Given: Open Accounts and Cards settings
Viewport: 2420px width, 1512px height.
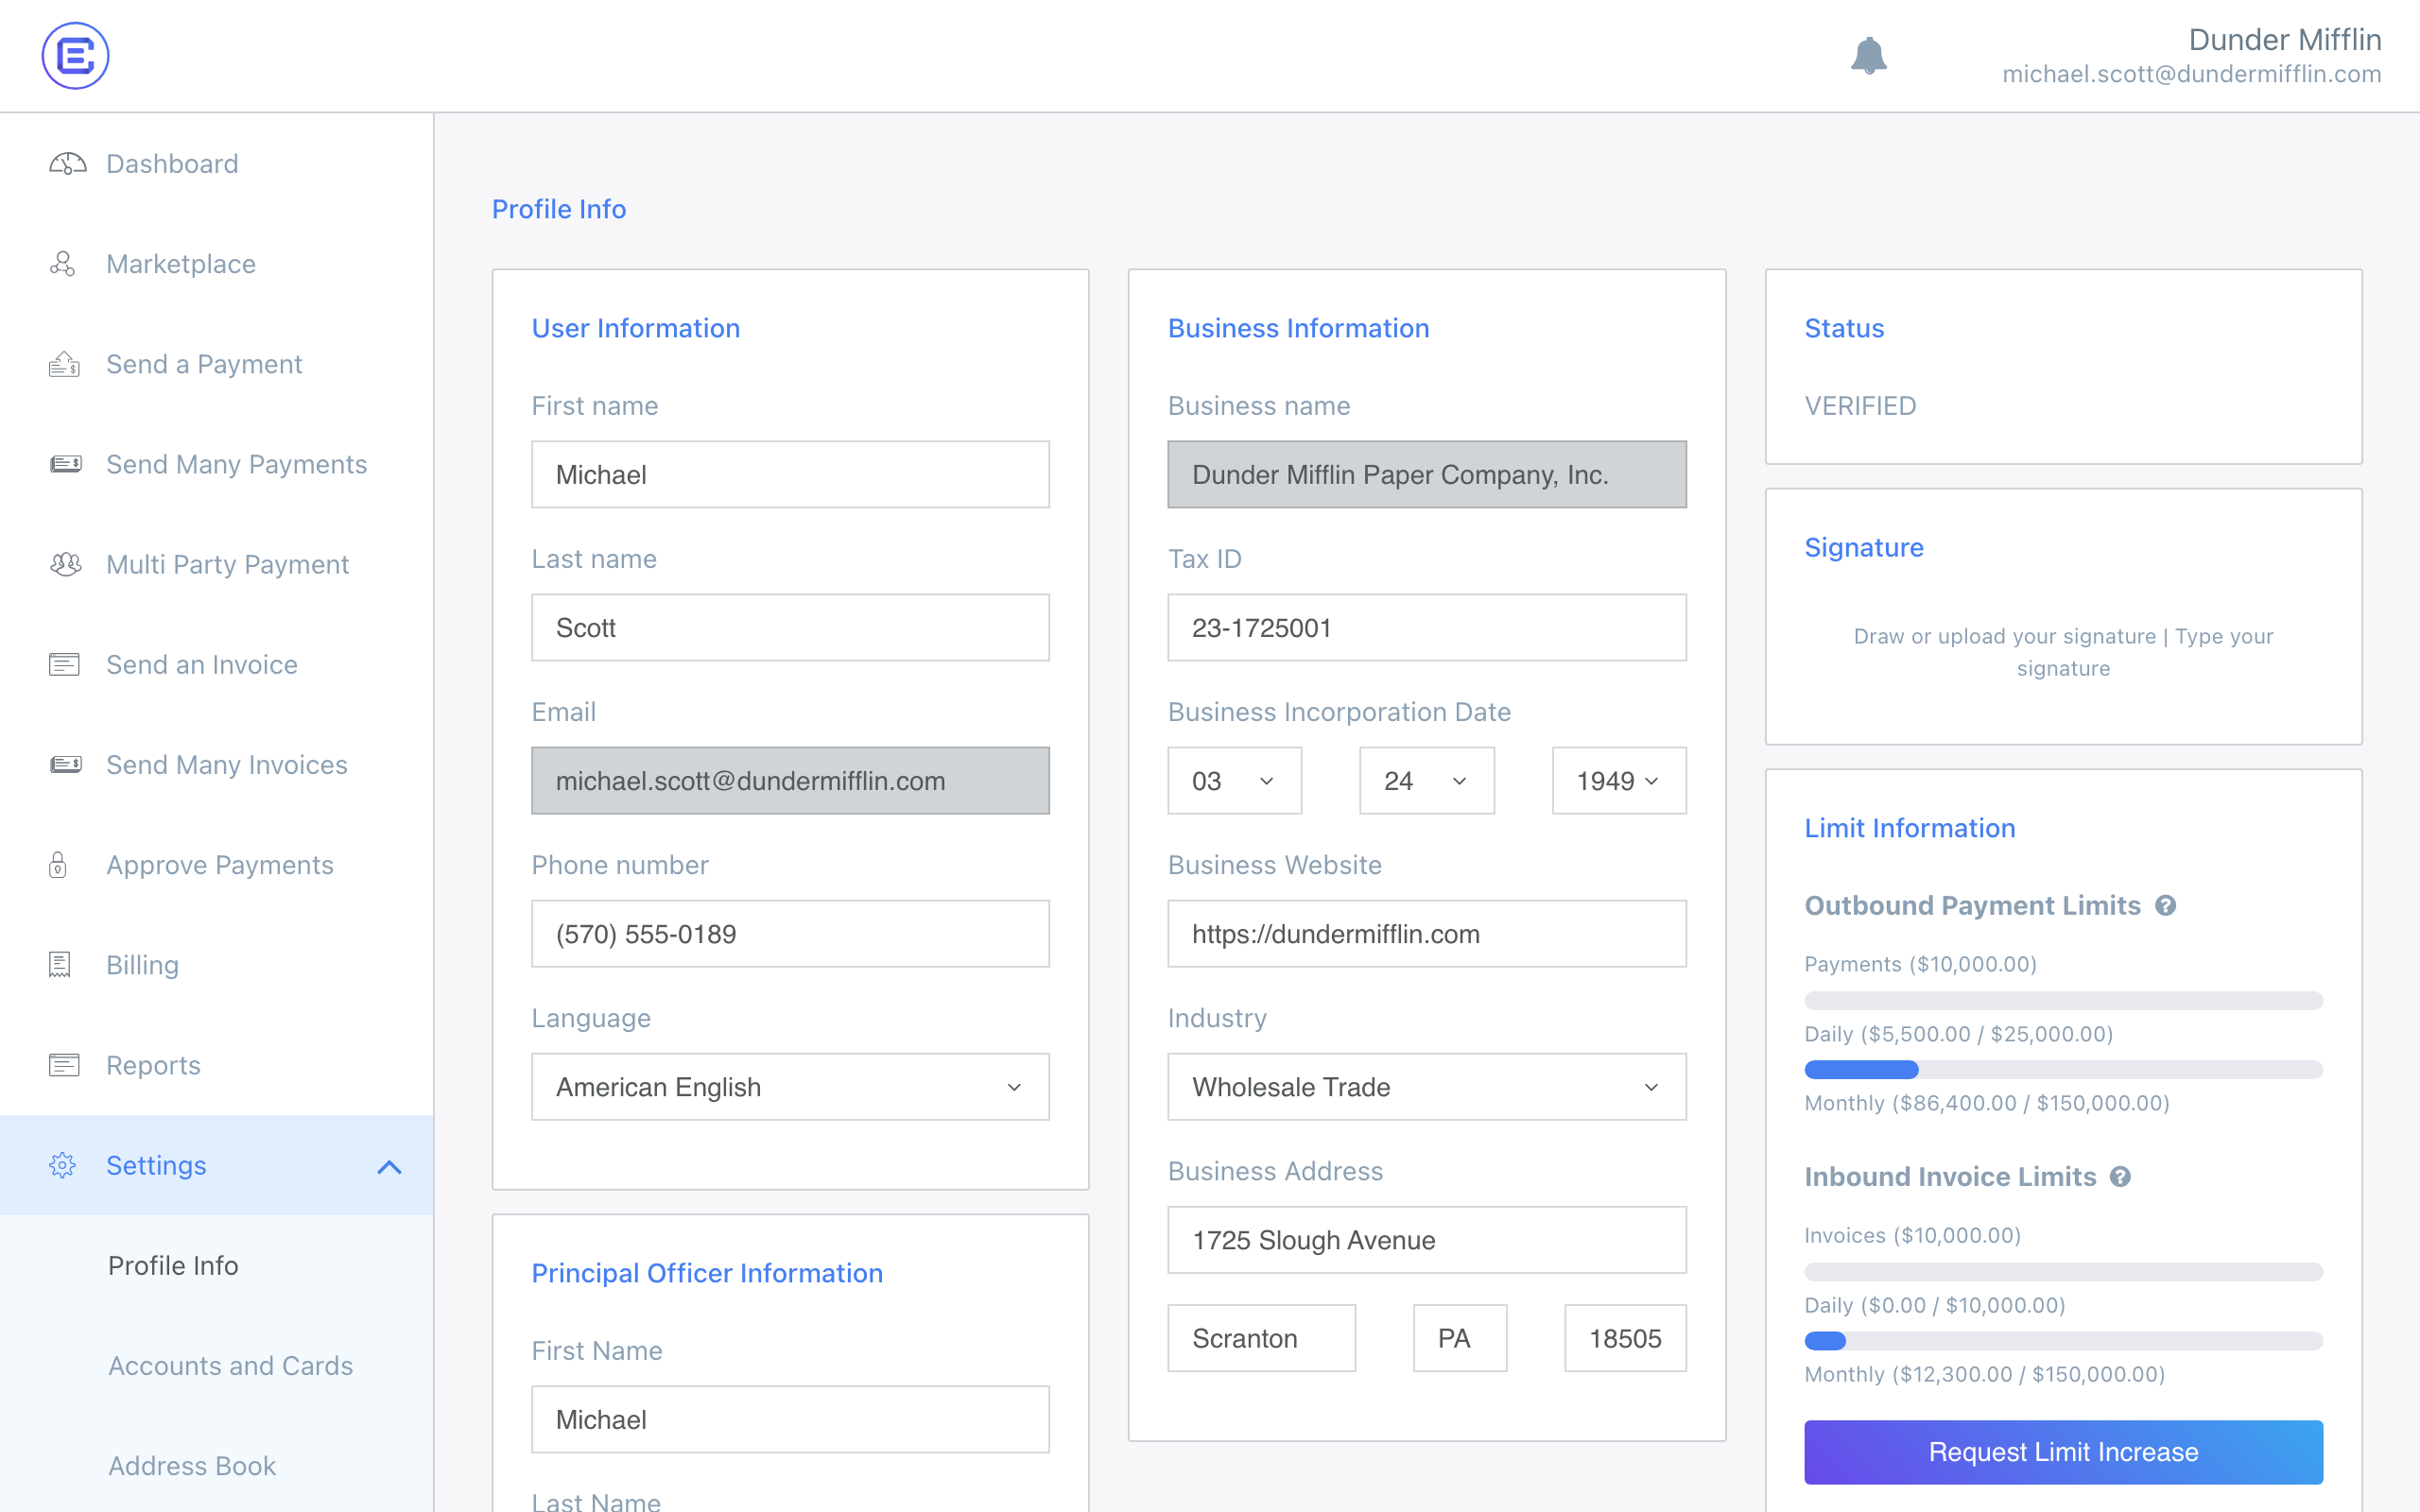Looking at the screenshot, I should pos(230,1365).
